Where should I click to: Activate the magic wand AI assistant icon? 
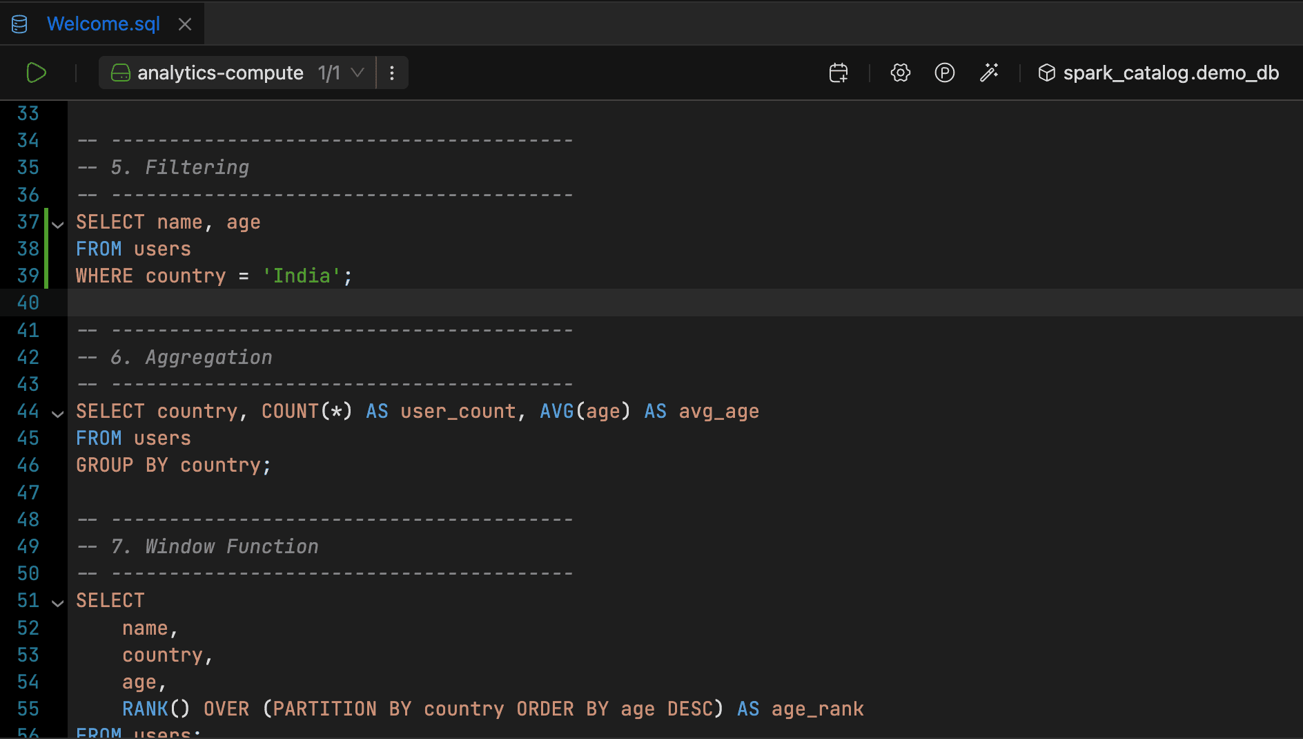[x=990, y=73]
